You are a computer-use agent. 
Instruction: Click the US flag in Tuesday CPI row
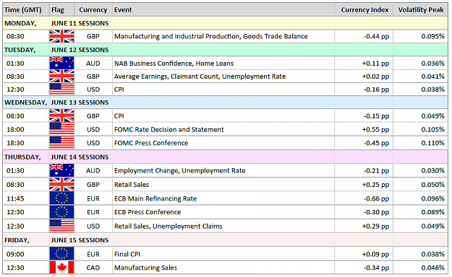coord(61,89)
